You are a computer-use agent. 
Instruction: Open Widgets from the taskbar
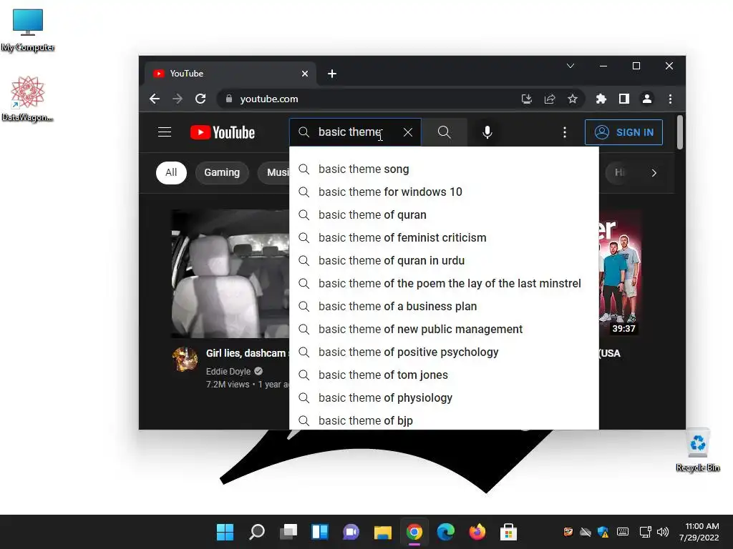coord(320,532)
